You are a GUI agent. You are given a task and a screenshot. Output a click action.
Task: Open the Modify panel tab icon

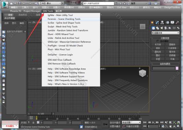(x=157, y=22)
